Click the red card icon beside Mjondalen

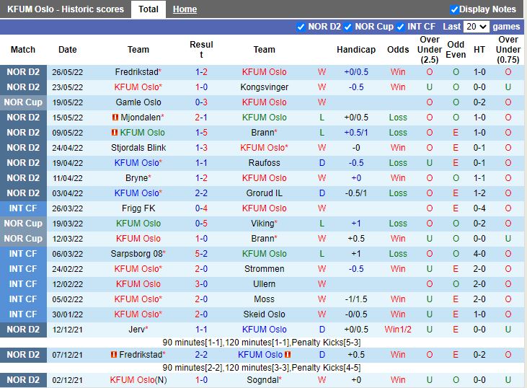tap(115, 118)
